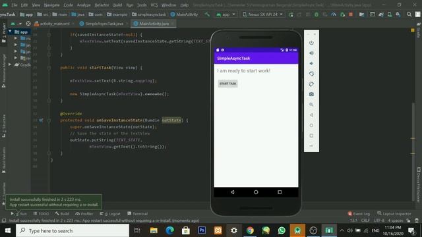The image size is (422, 237).
Task: Tap START TASK button in emulator
Action: (x=227, y=84)
